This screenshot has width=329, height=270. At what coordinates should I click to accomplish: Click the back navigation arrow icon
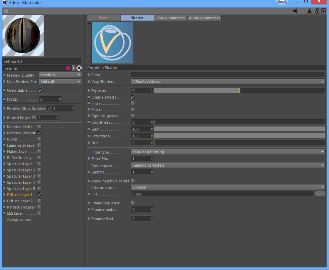[x=295, y=11]
